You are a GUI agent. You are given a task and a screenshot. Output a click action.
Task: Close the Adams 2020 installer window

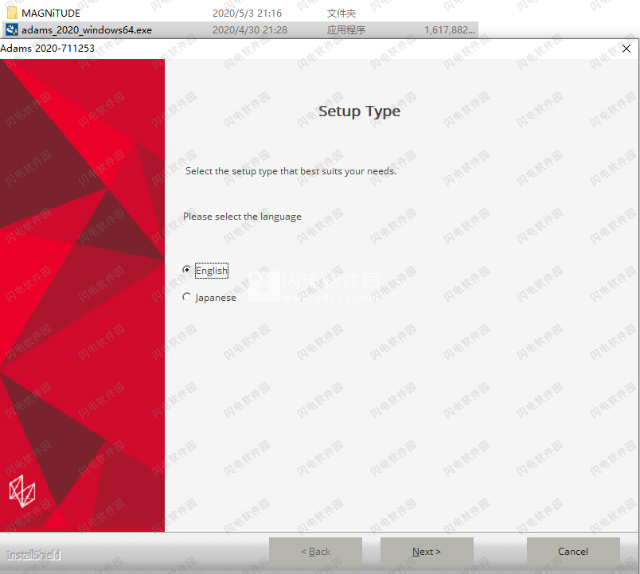tap(626, 49)
